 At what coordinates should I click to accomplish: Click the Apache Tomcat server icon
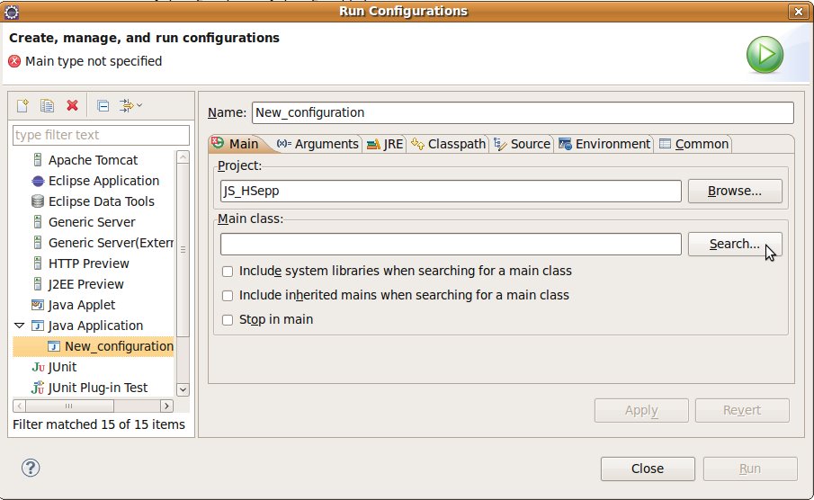(x=38, y=160)
